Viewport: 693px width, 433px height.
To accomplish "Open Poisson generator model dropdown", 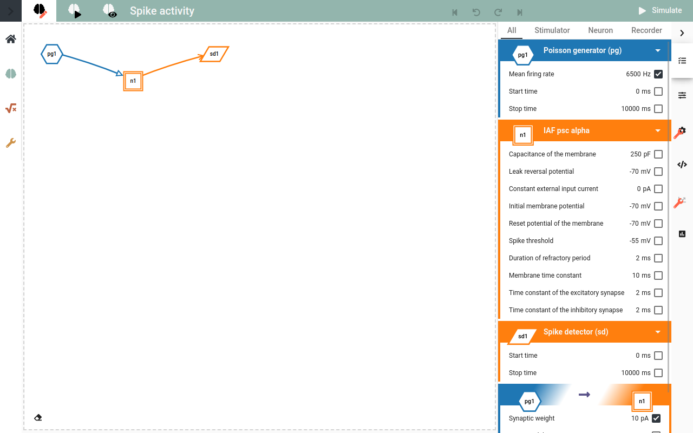I will 658,50.
